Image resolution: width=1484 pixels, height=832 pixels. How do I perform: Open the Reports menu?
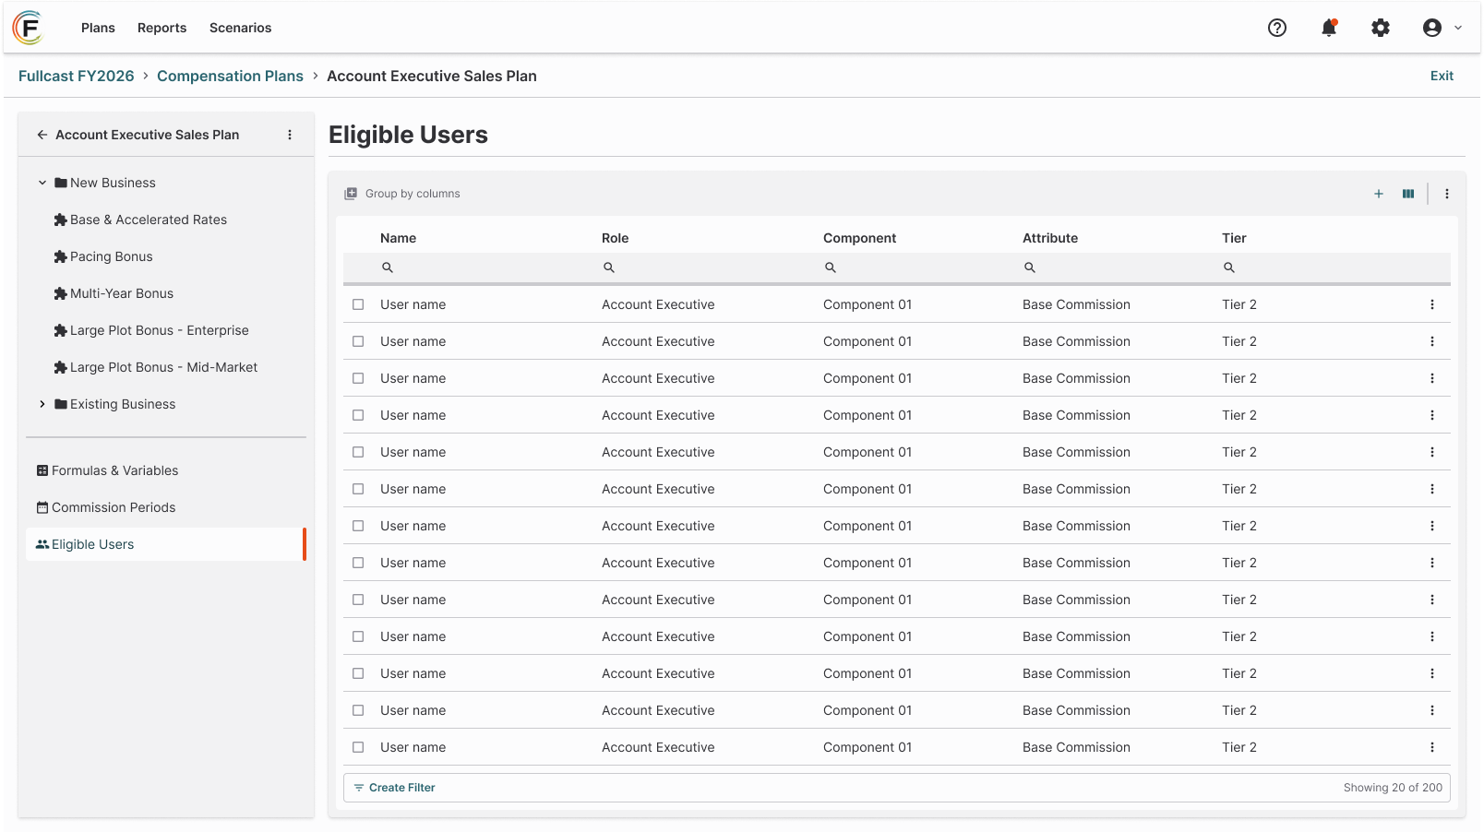[x=162, y=28]
